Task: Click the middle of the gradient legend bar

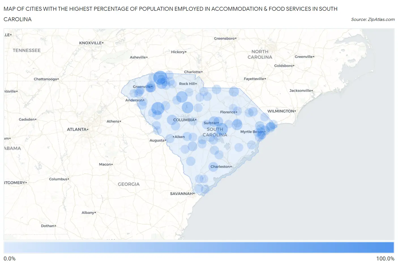Action: (x=199, y=247)
